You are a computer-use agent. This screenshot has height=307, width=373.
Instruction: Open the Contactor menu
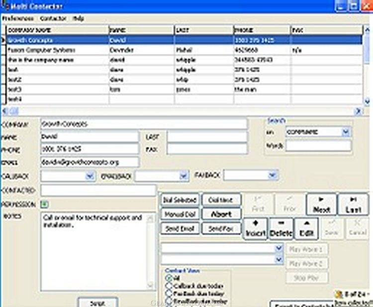pos(53,18)
